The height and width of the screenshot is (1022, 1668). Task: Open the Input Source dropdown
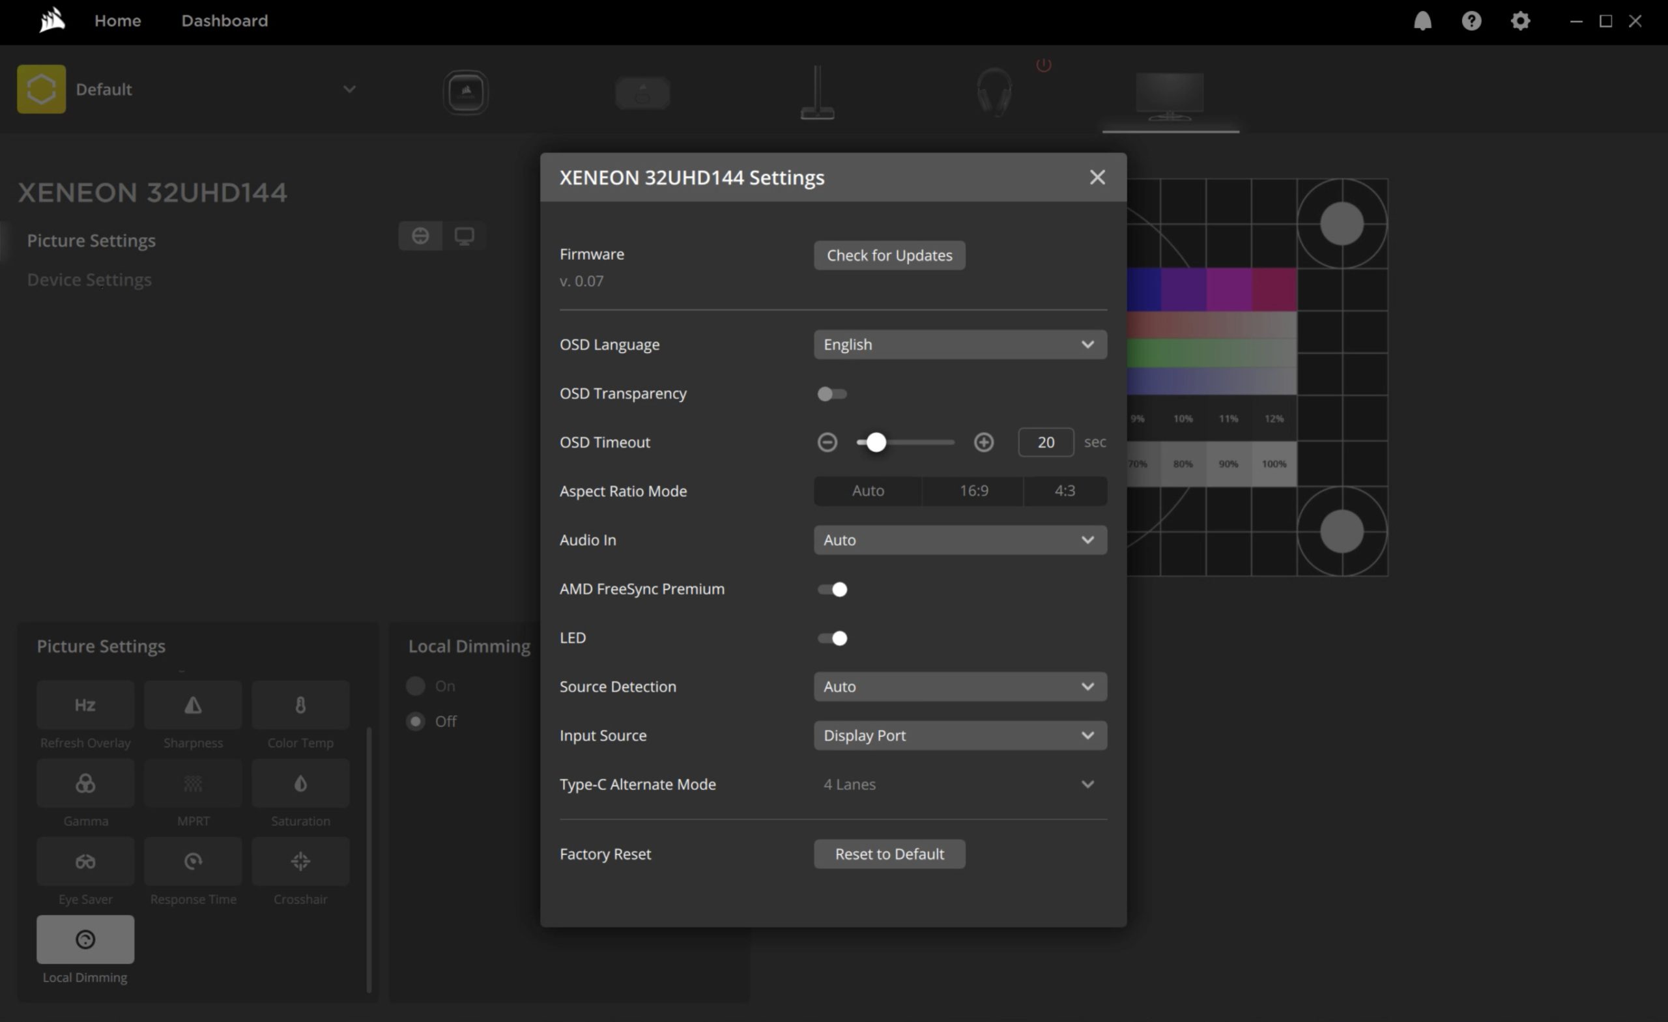959,735
